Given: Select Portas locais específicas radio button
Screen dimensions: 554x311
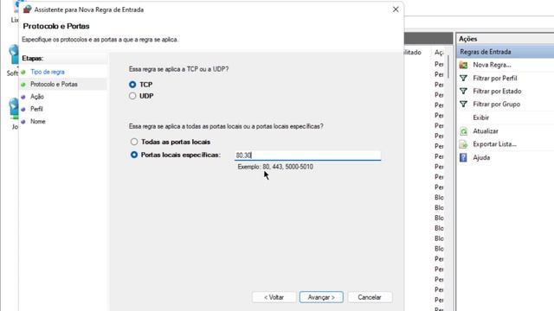Looking at the screenshot, I should pos(134,155).
